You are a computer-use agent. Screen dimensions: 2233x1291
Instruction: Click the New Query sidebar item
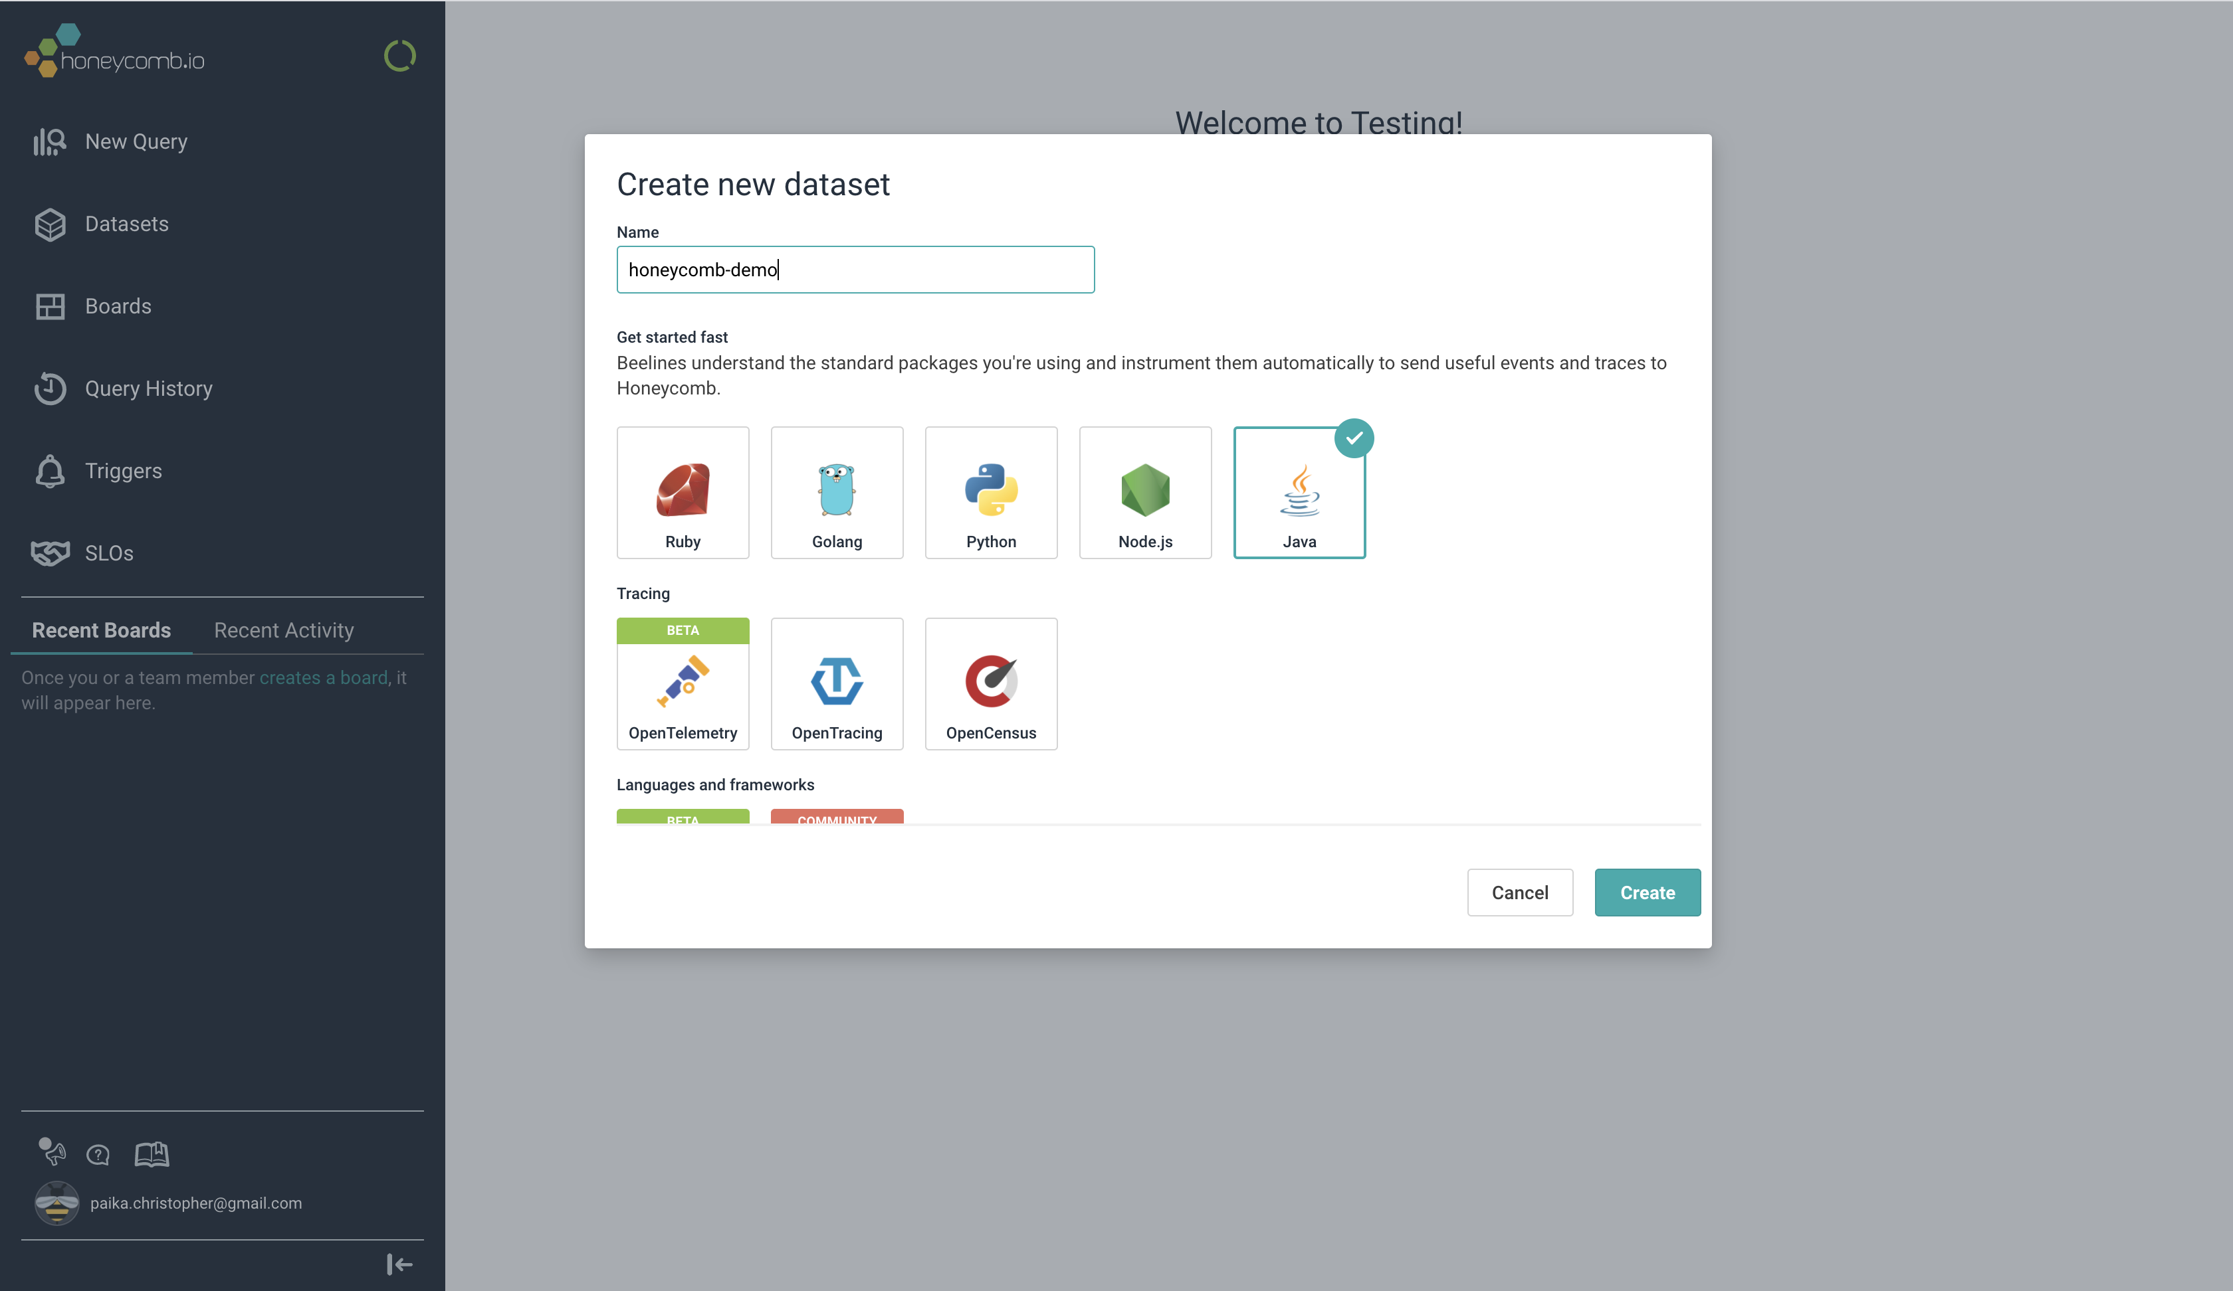pyautogui.click(x=136, y=141)
